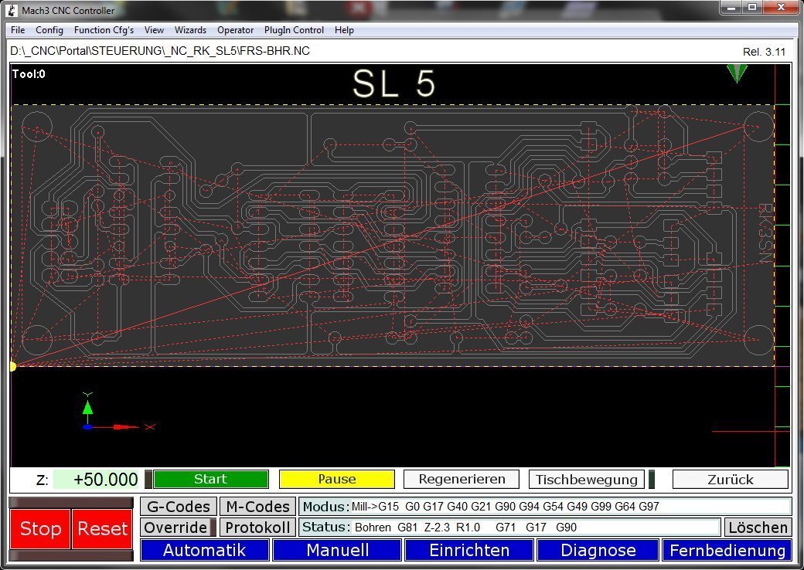The width and height of the screenshot is (804, 570).
Task: Click the Z position value +50.000
Action: pos(97,480)
